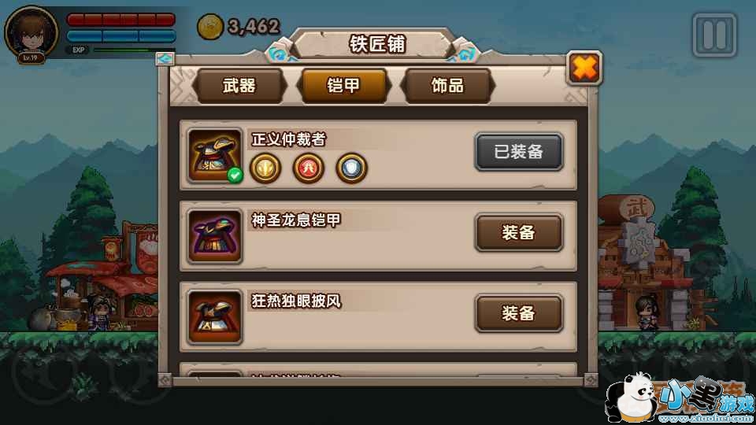Screen dimensions: 756x425
Task: Select the 神圣龙息铠甲 armor icon
Action: point(214,236)
